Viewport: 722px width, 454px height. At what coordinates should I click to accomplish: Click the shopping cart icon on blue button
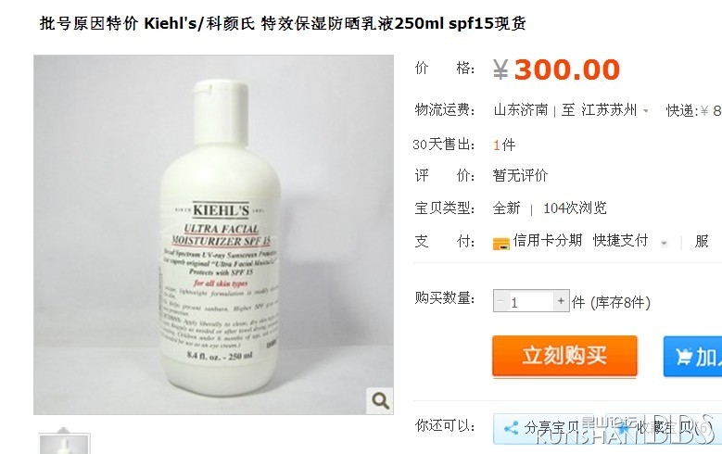point(684,357)
